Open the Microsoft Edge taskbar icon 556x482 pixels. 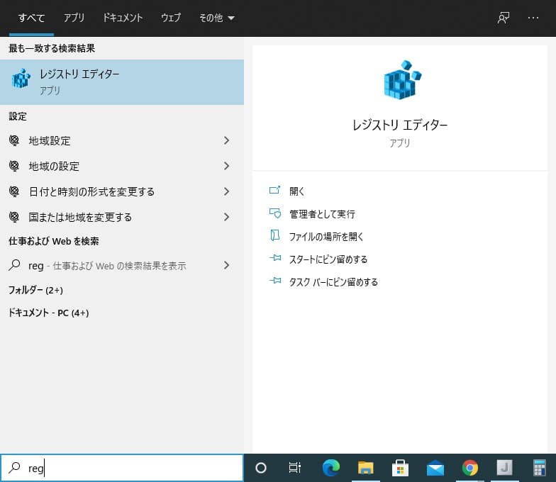pos(330,468)
